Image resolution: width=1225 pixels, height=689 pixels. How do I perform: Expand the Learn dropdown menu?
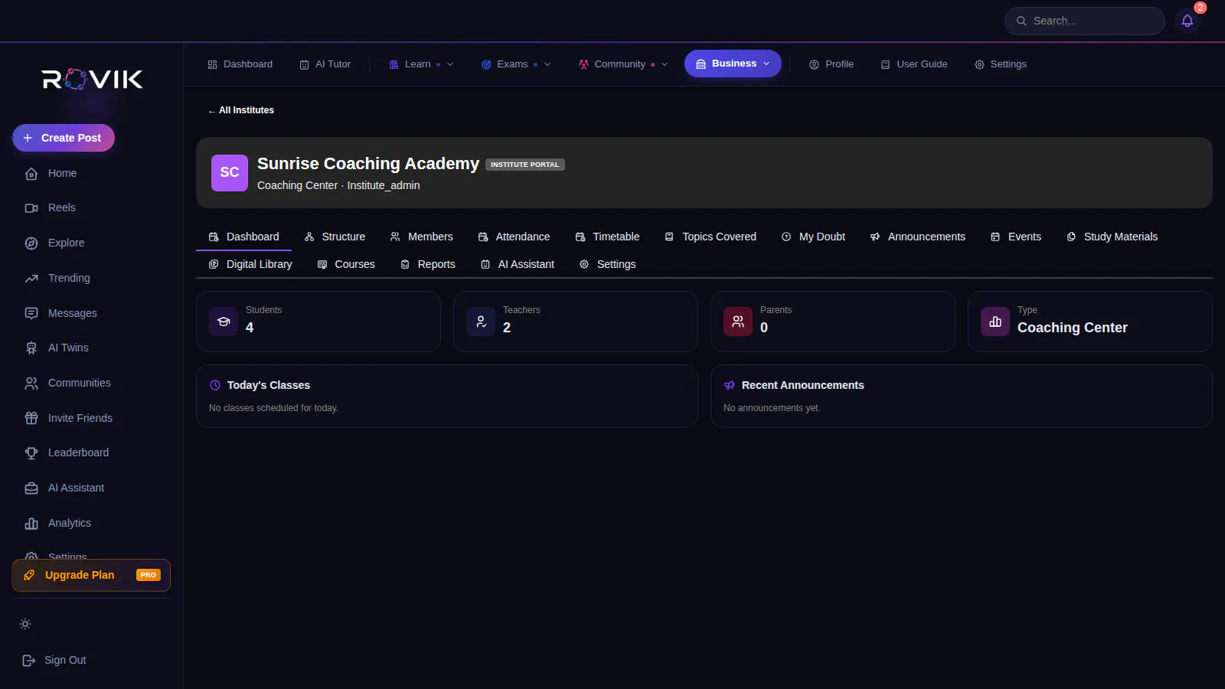pos(422,64)
